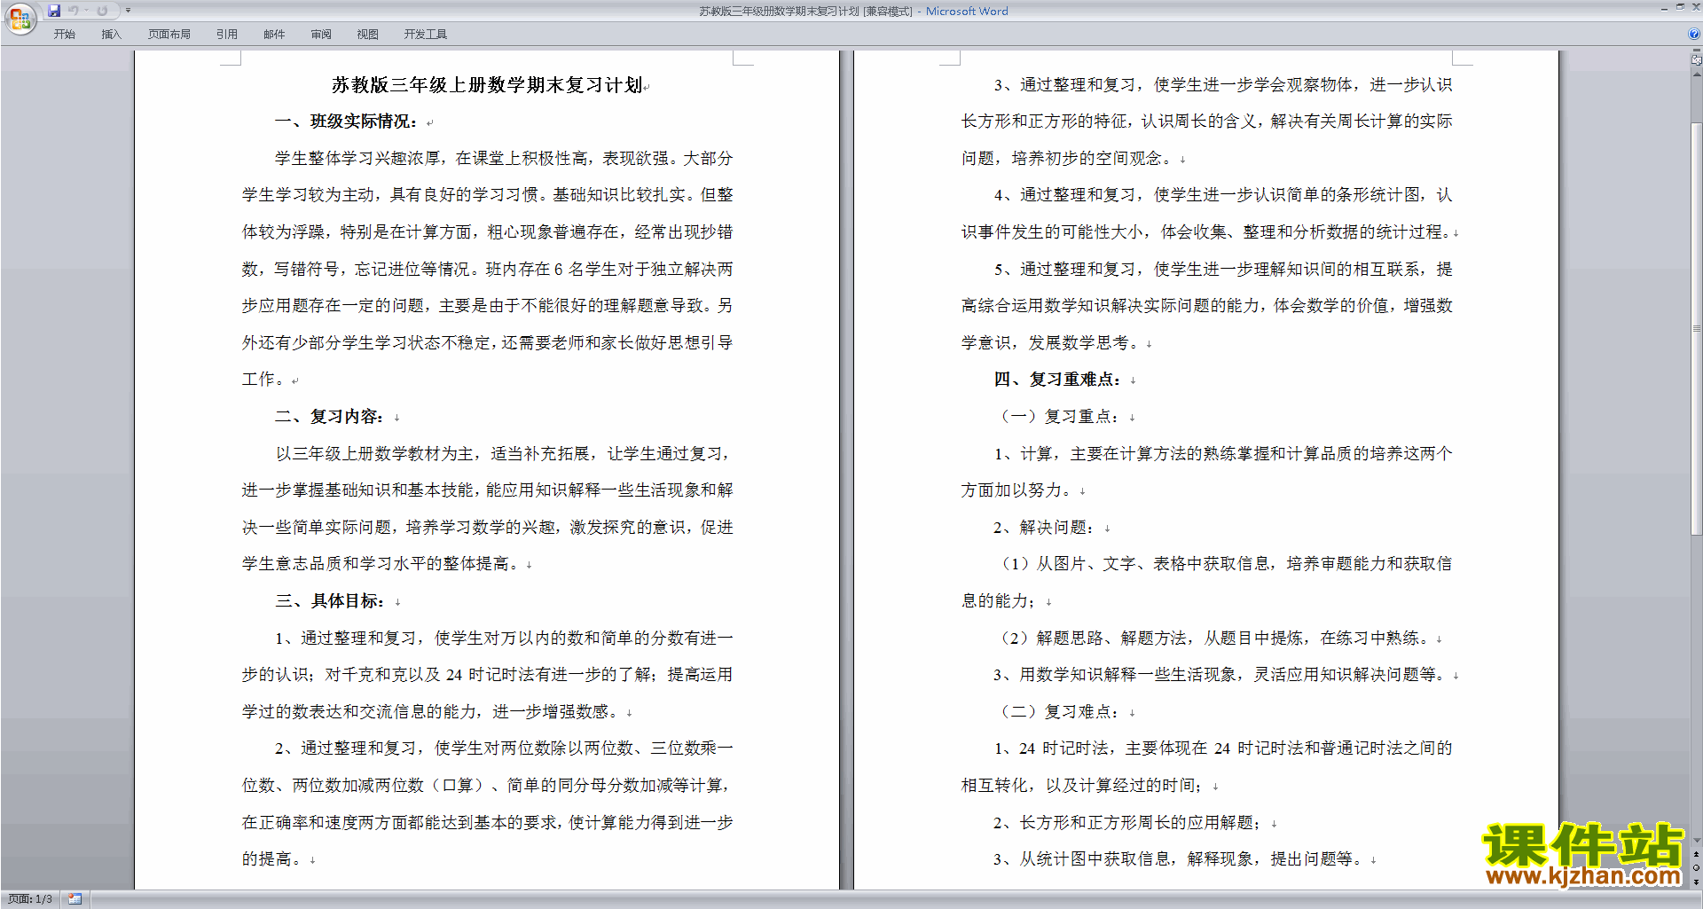1703x909 pixels.
Task: Select the 邮件 ribbon tab
Action: coord(274,35)
